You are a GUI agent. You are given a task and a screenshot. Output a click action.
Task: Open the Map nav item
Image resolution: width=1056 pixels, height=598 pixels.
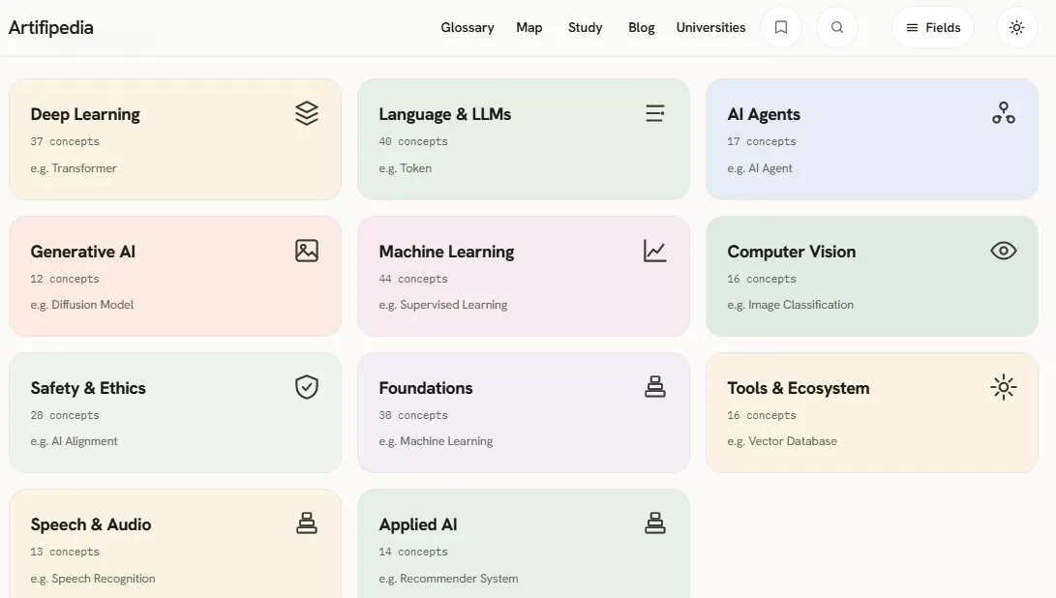coord(529,28)
